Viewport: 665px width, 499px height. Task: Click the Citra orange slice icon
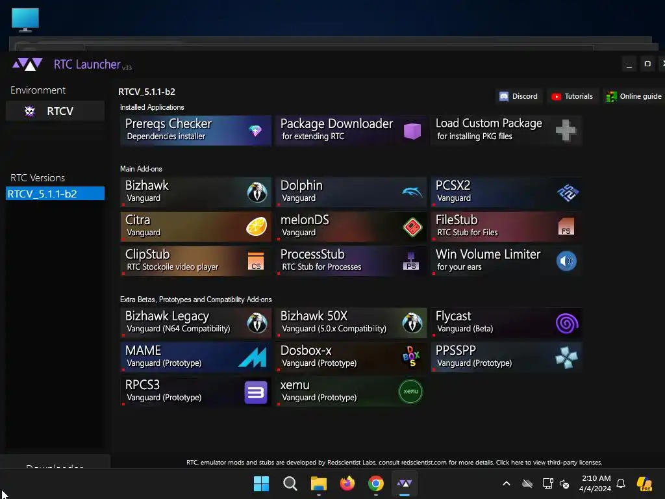257,227
